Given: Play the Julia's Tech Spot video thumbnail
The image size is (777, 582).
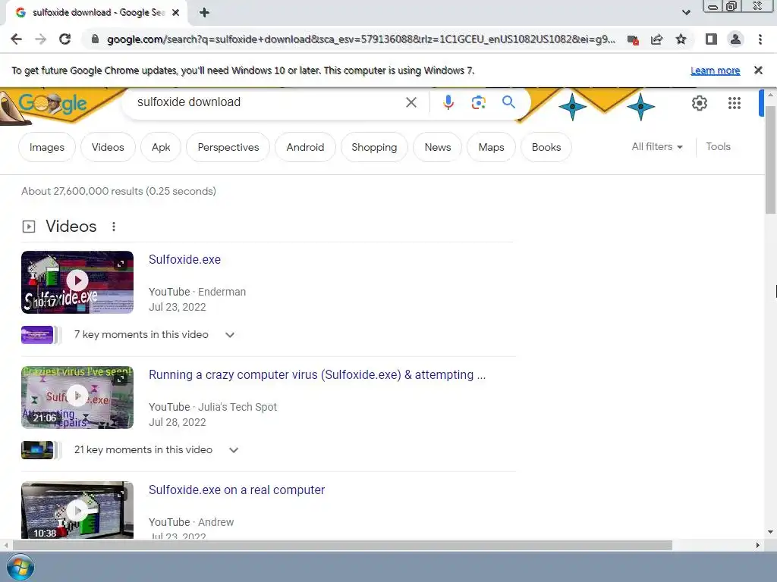Looking at the screenshot, I should 77,397.
